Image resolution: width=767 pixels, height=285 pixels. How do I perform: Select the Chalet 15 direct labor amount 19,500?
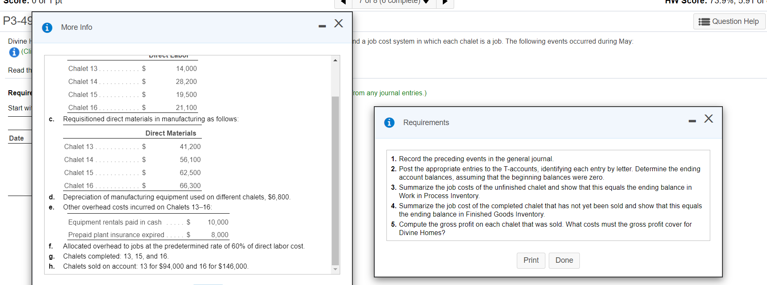(186, 95)
